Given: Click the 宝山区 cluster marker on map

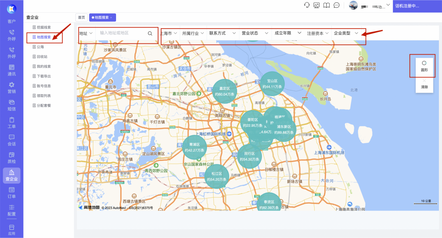Looking at the screenshot, I should point(272,84).
